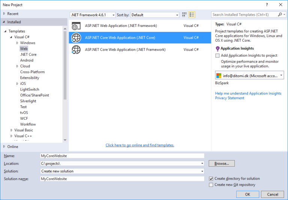
Task: Select the WCF category
Action: pos(24,119)
